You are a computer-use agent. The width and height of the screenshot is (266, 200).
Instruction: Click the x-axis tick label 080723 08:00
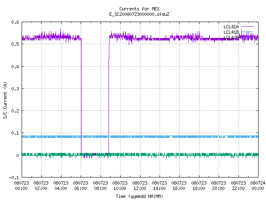pyautogui.click(x=101, y=186)
